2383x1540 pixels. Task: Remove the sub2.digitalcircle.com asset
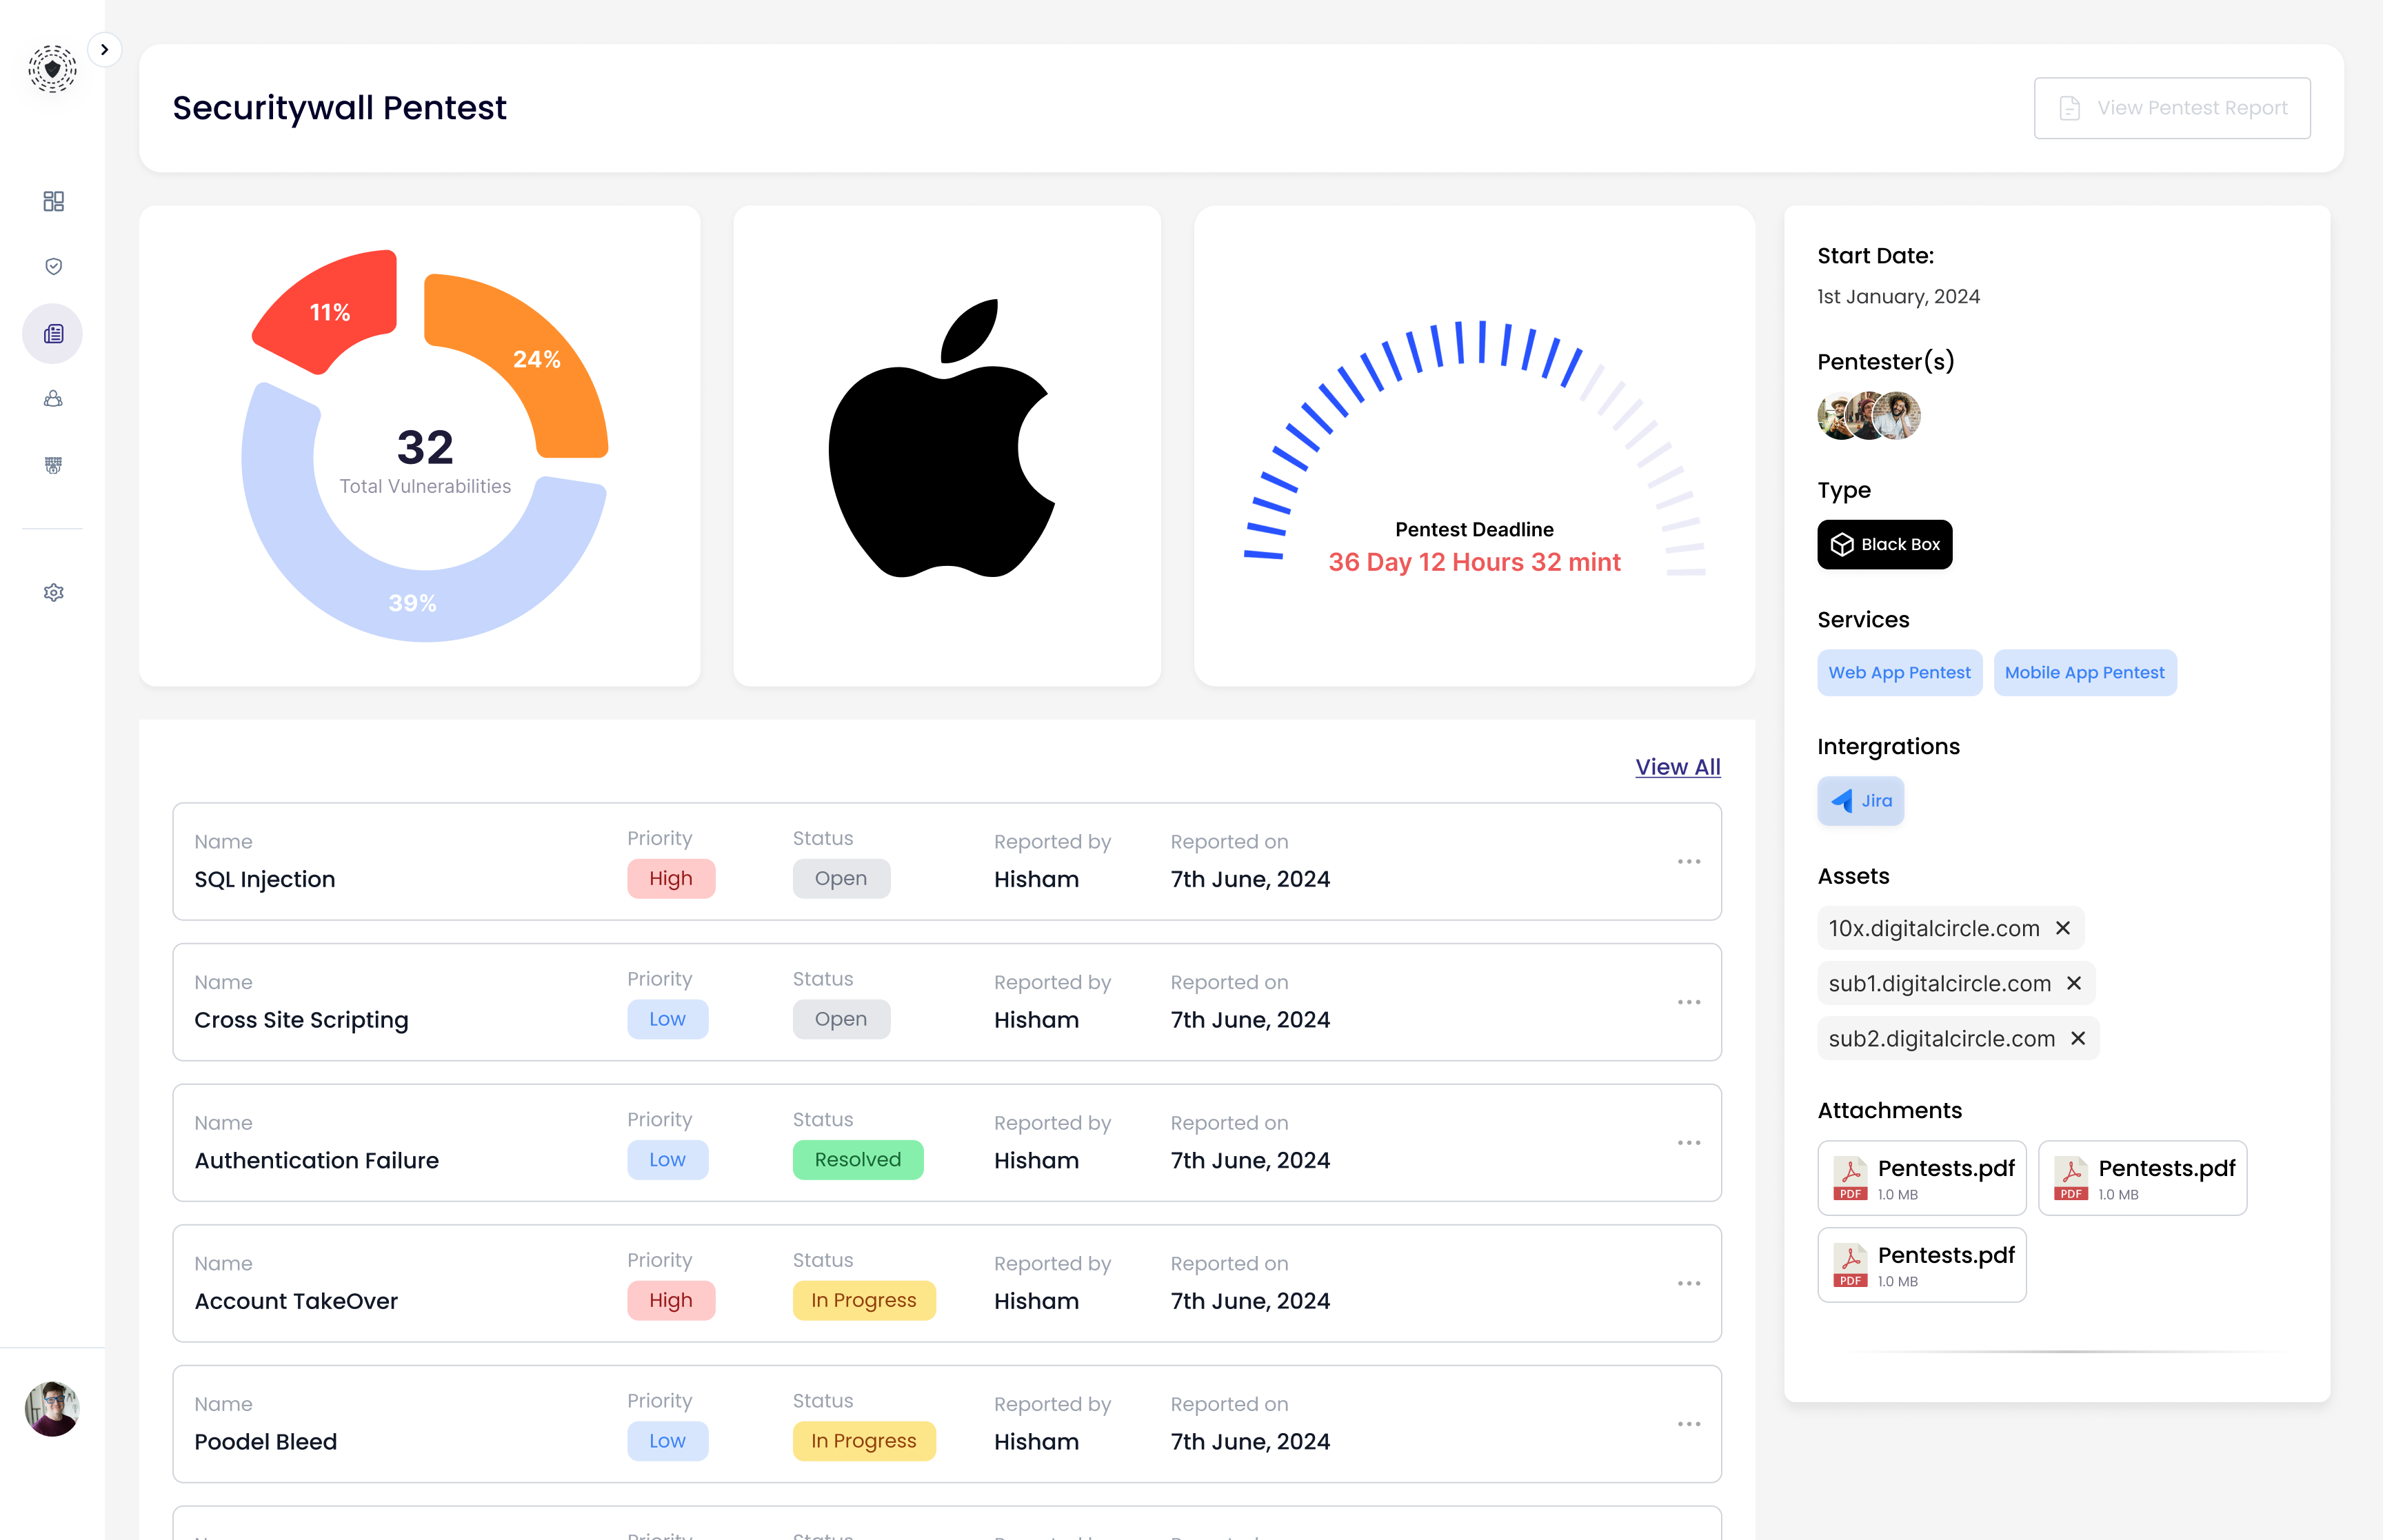[2078, 1038]
